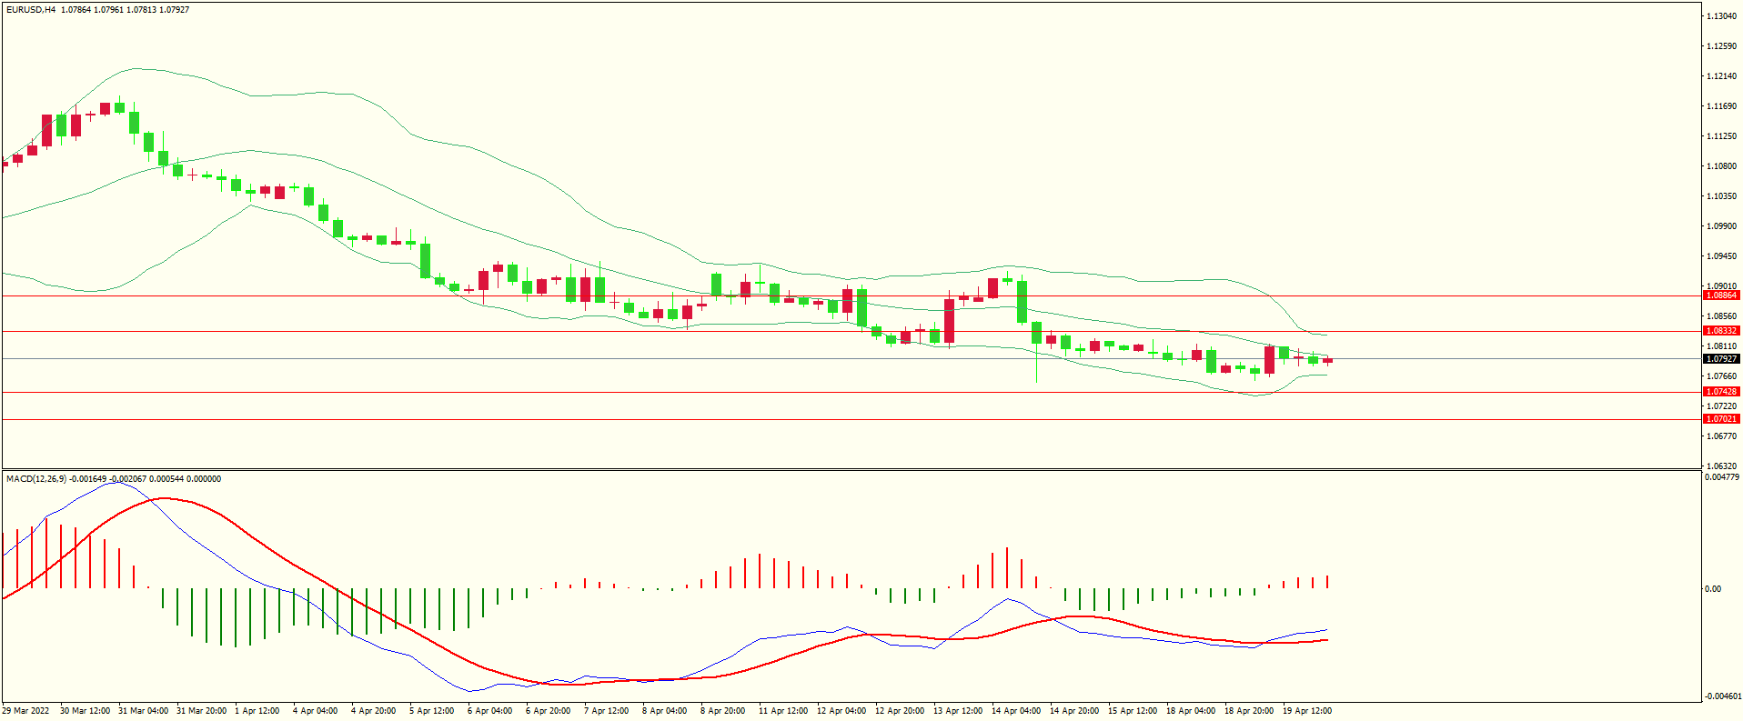Click the 1 Apr 12:00 time label
This screenshot has width=1743, height=721.
click(257, 711)
